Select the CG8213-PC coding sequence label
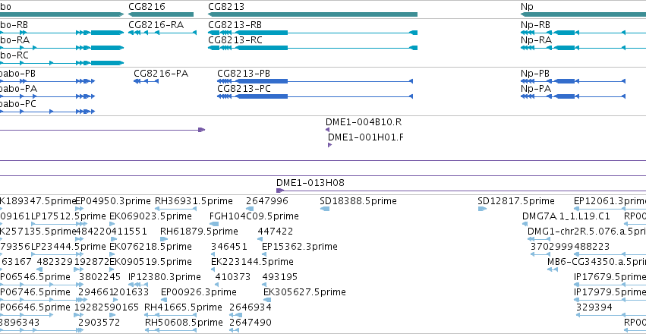The height and width of the screenshot is (334, 646). (x=244, y=89)
